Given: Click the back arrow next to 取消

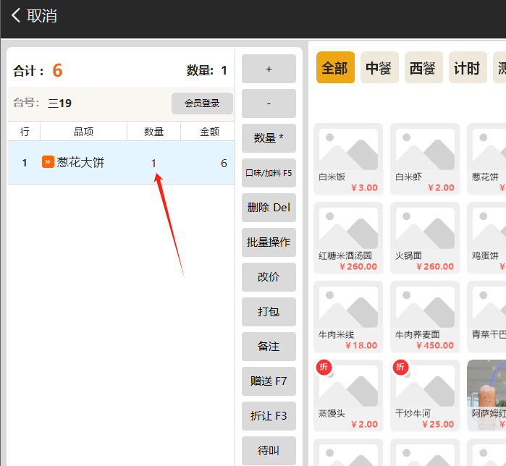Looking at the screenshot, I should click(16, 15).
